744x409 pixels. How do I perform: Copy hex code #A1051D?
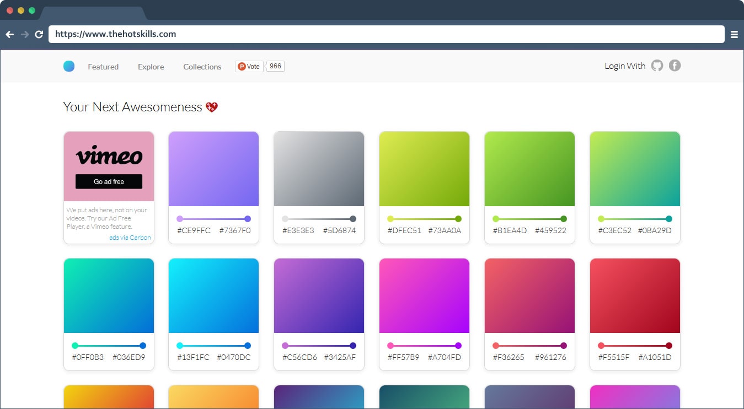(x=655, y=357)
